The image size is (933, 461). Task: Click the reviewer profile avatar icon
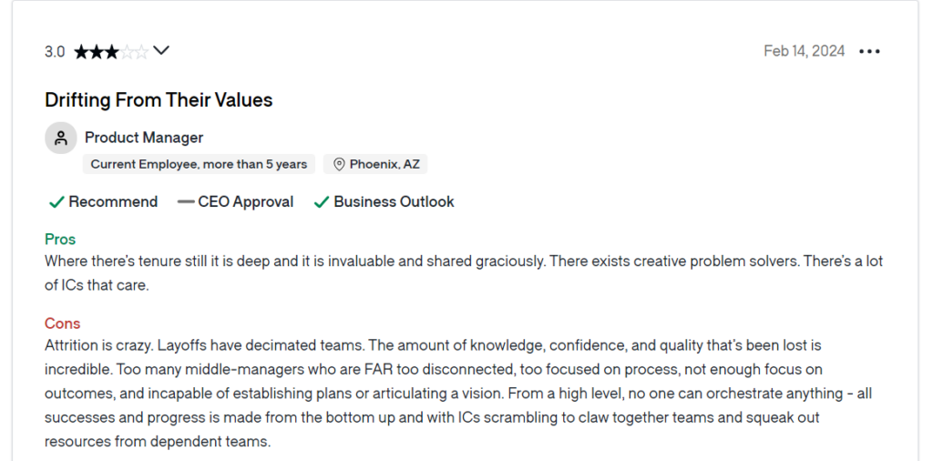click(x=61, y=138)
